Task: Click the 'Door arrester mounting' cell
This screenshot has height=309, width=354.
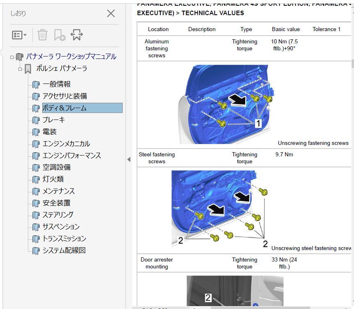Action: [157, 263]
